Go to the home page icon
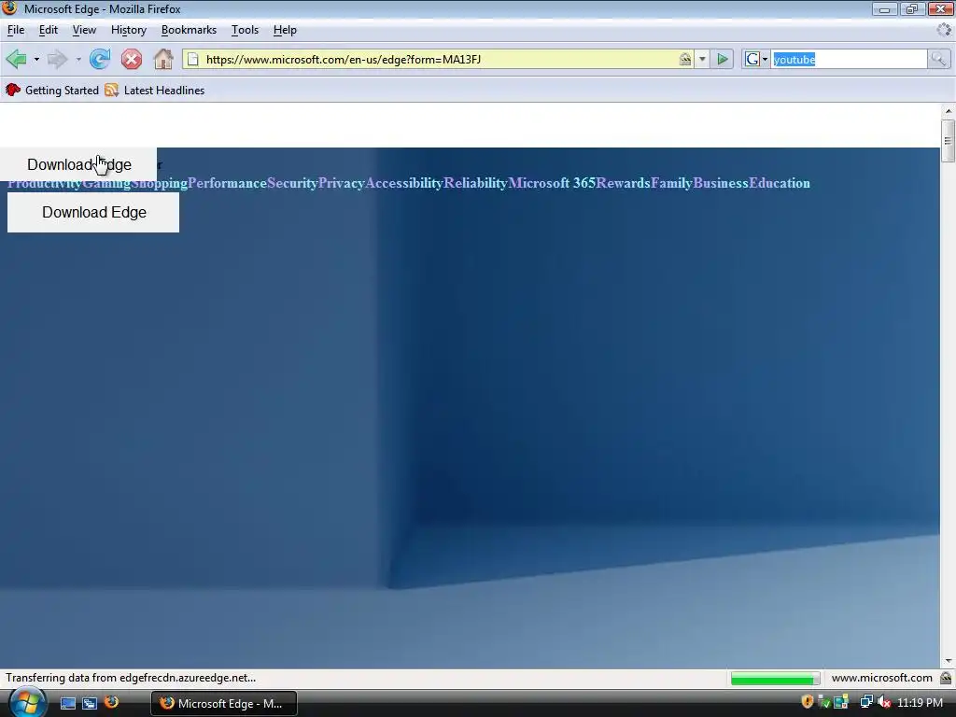Image resolution: width=956 pixels, height=717 pixels. click(162, 59)
